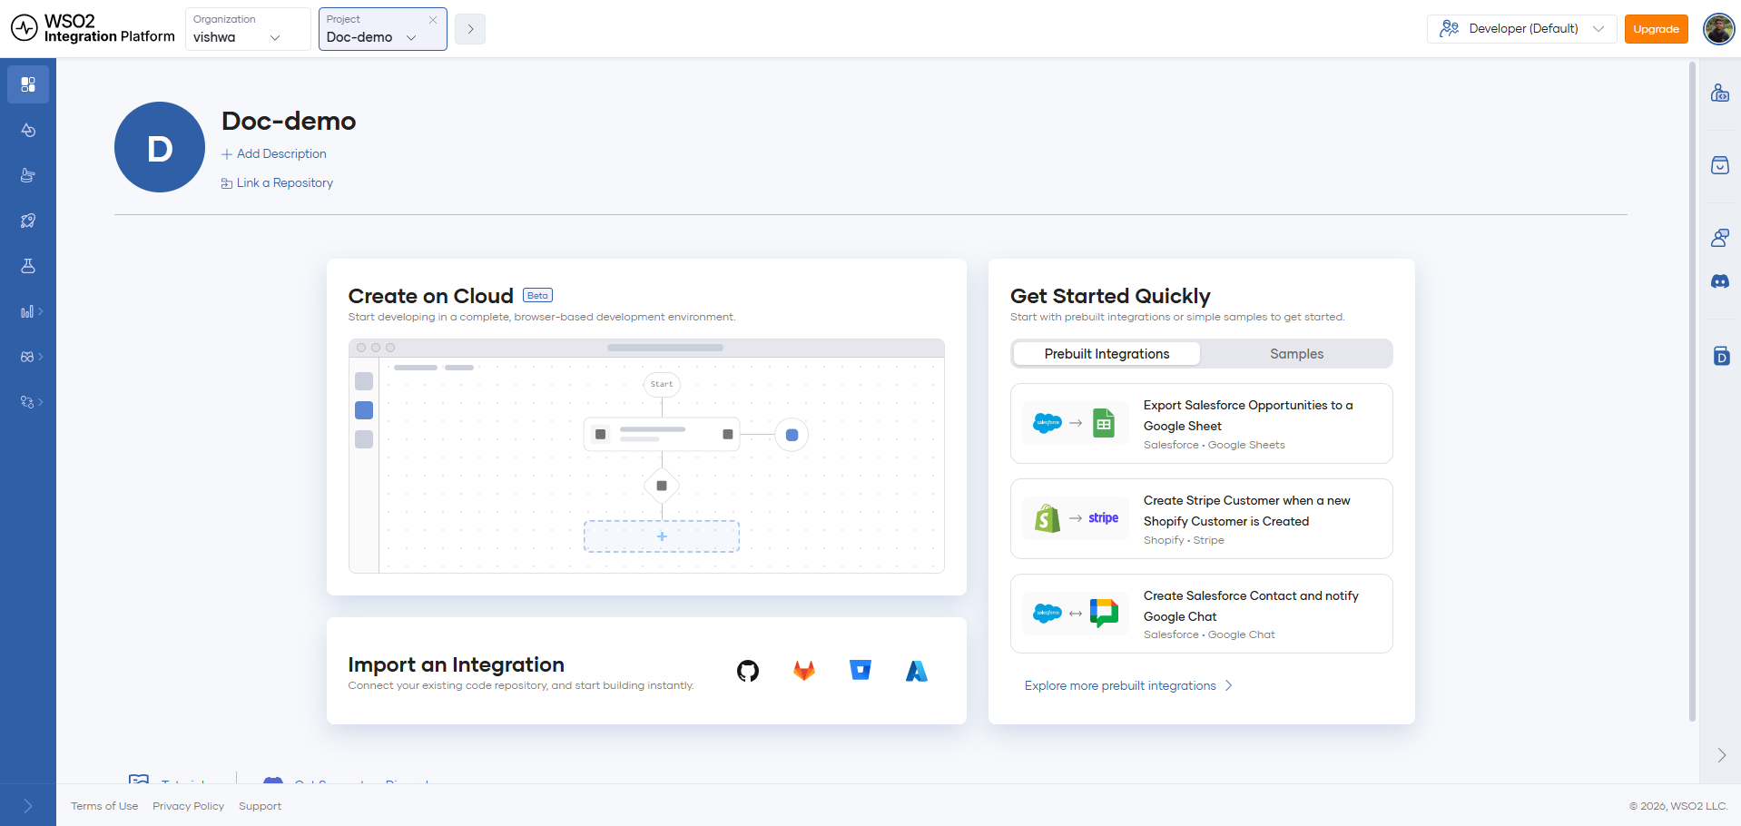The width and height of the screenshot is (1741, 826).
Task: Open the marketplace bag icon in right panel
Action: 1720,165
